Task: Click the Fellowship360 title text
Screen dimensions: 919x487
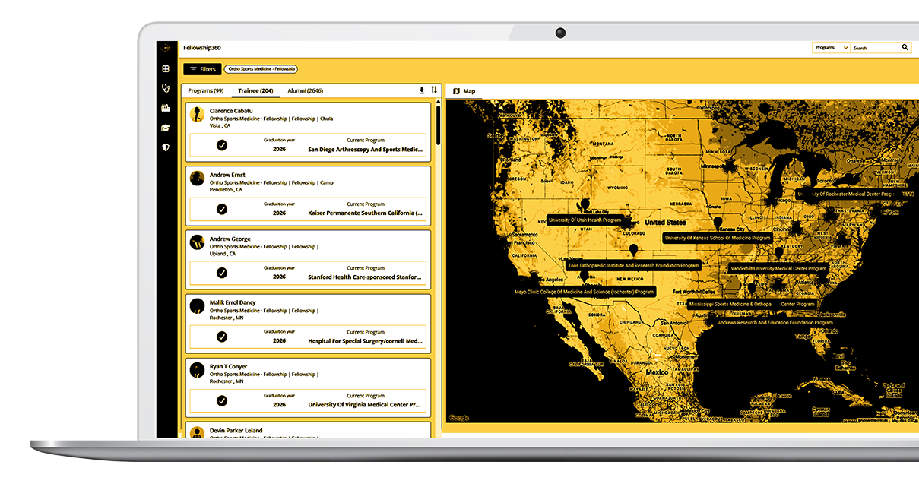Action: click(202, 47)
